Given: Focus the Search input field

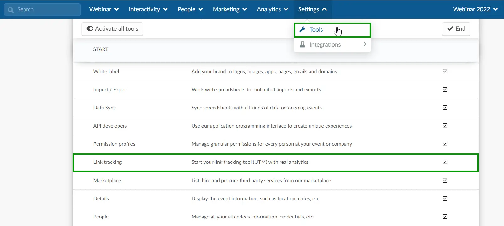Looking at the screenshot, I should pyautogui.click(x=42, y=10).
